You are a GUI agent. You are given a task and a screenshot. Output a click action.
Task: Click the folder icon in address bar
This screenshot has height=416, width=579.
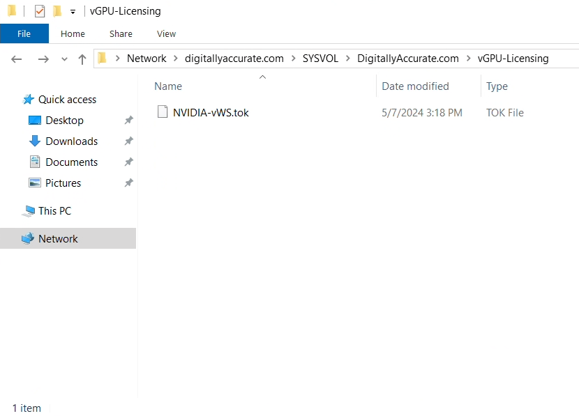pyautogui.click(x=102, y=58)
